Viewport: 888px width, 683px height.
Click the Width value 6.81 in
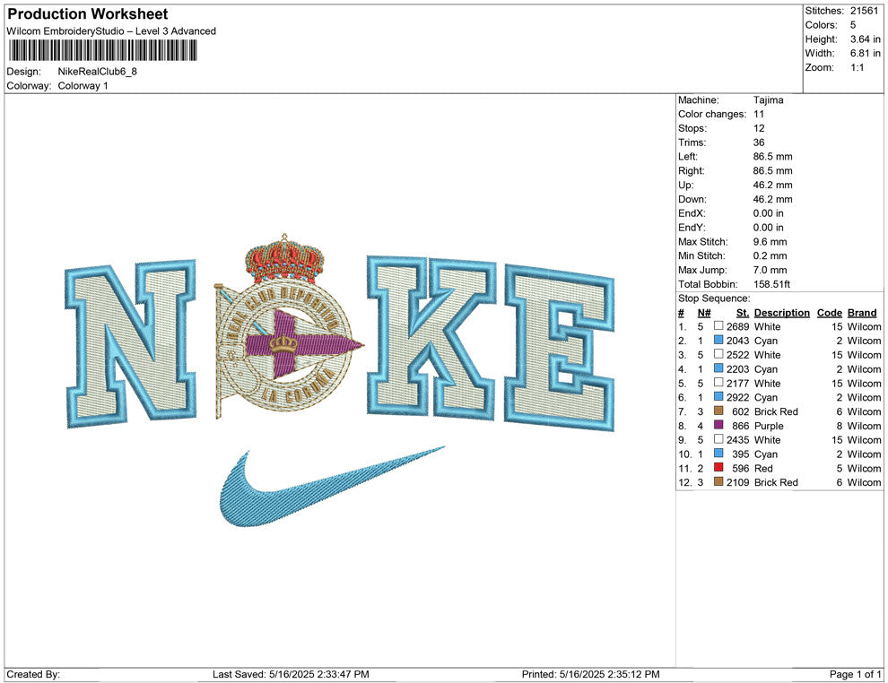(x=866, y=53)
